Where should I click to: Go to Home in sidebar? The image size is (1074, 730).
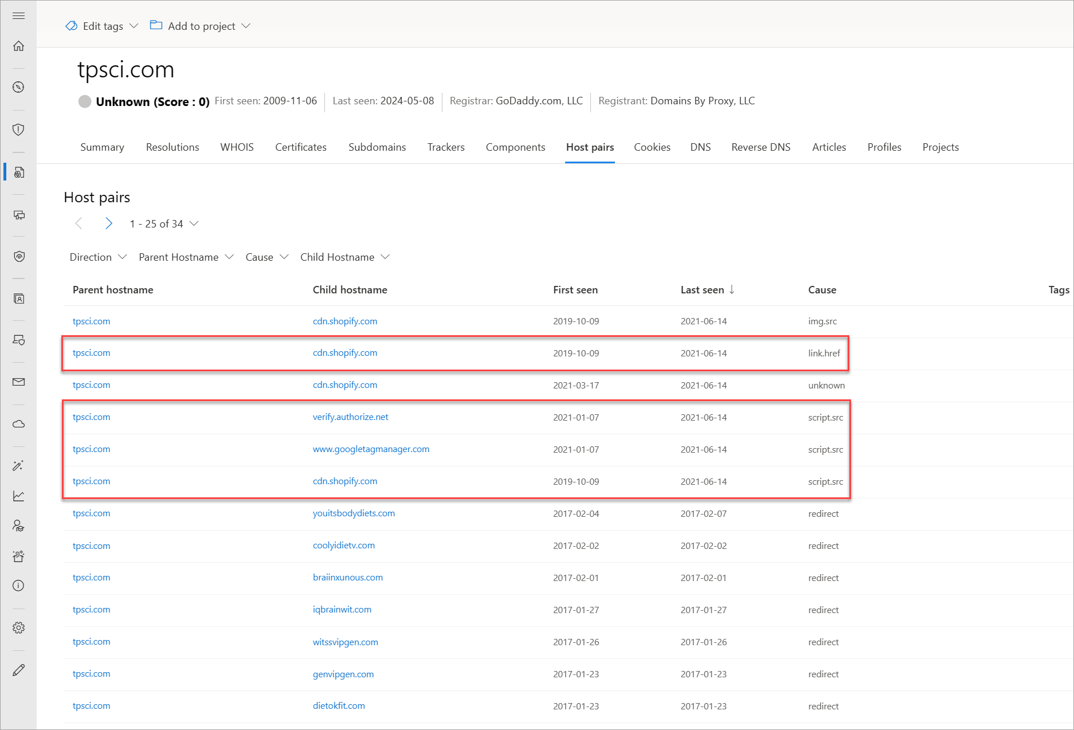(18, 46)
